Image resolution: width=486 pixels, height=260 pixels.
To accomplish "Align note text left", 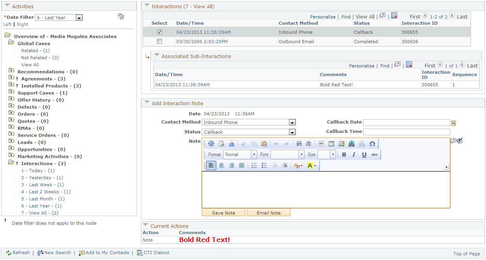I will (211, 165).
